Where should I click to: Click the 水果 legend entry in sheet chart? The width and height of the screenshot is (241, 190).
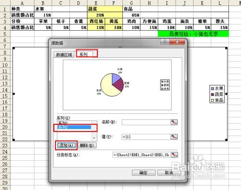pos(217,88)
